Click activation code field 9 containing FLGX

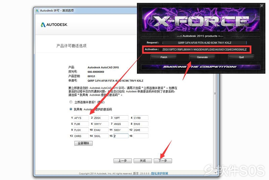coord(81,130)
